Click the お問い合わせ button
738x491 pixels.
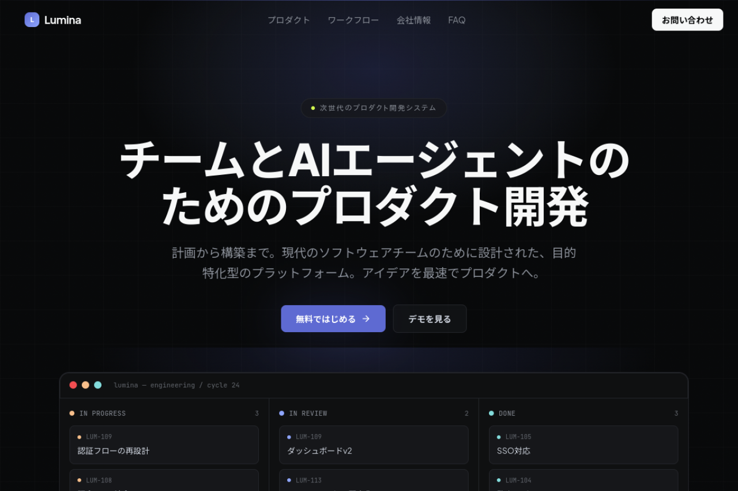pos(687,20)
